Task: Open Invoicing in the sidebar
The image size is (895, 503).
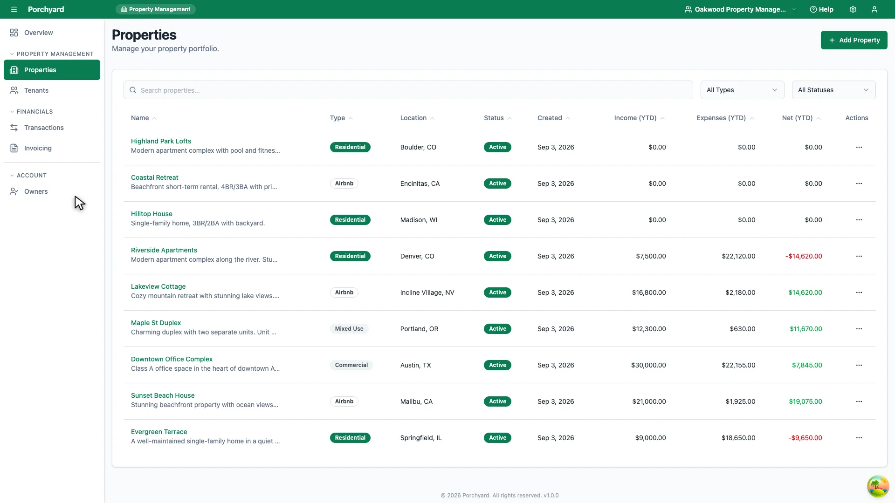Action: (x=52, y=148)
